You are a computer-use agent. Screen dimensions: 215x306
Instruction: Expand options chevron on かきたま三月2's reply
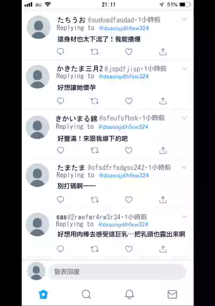(x=184, y=68)
